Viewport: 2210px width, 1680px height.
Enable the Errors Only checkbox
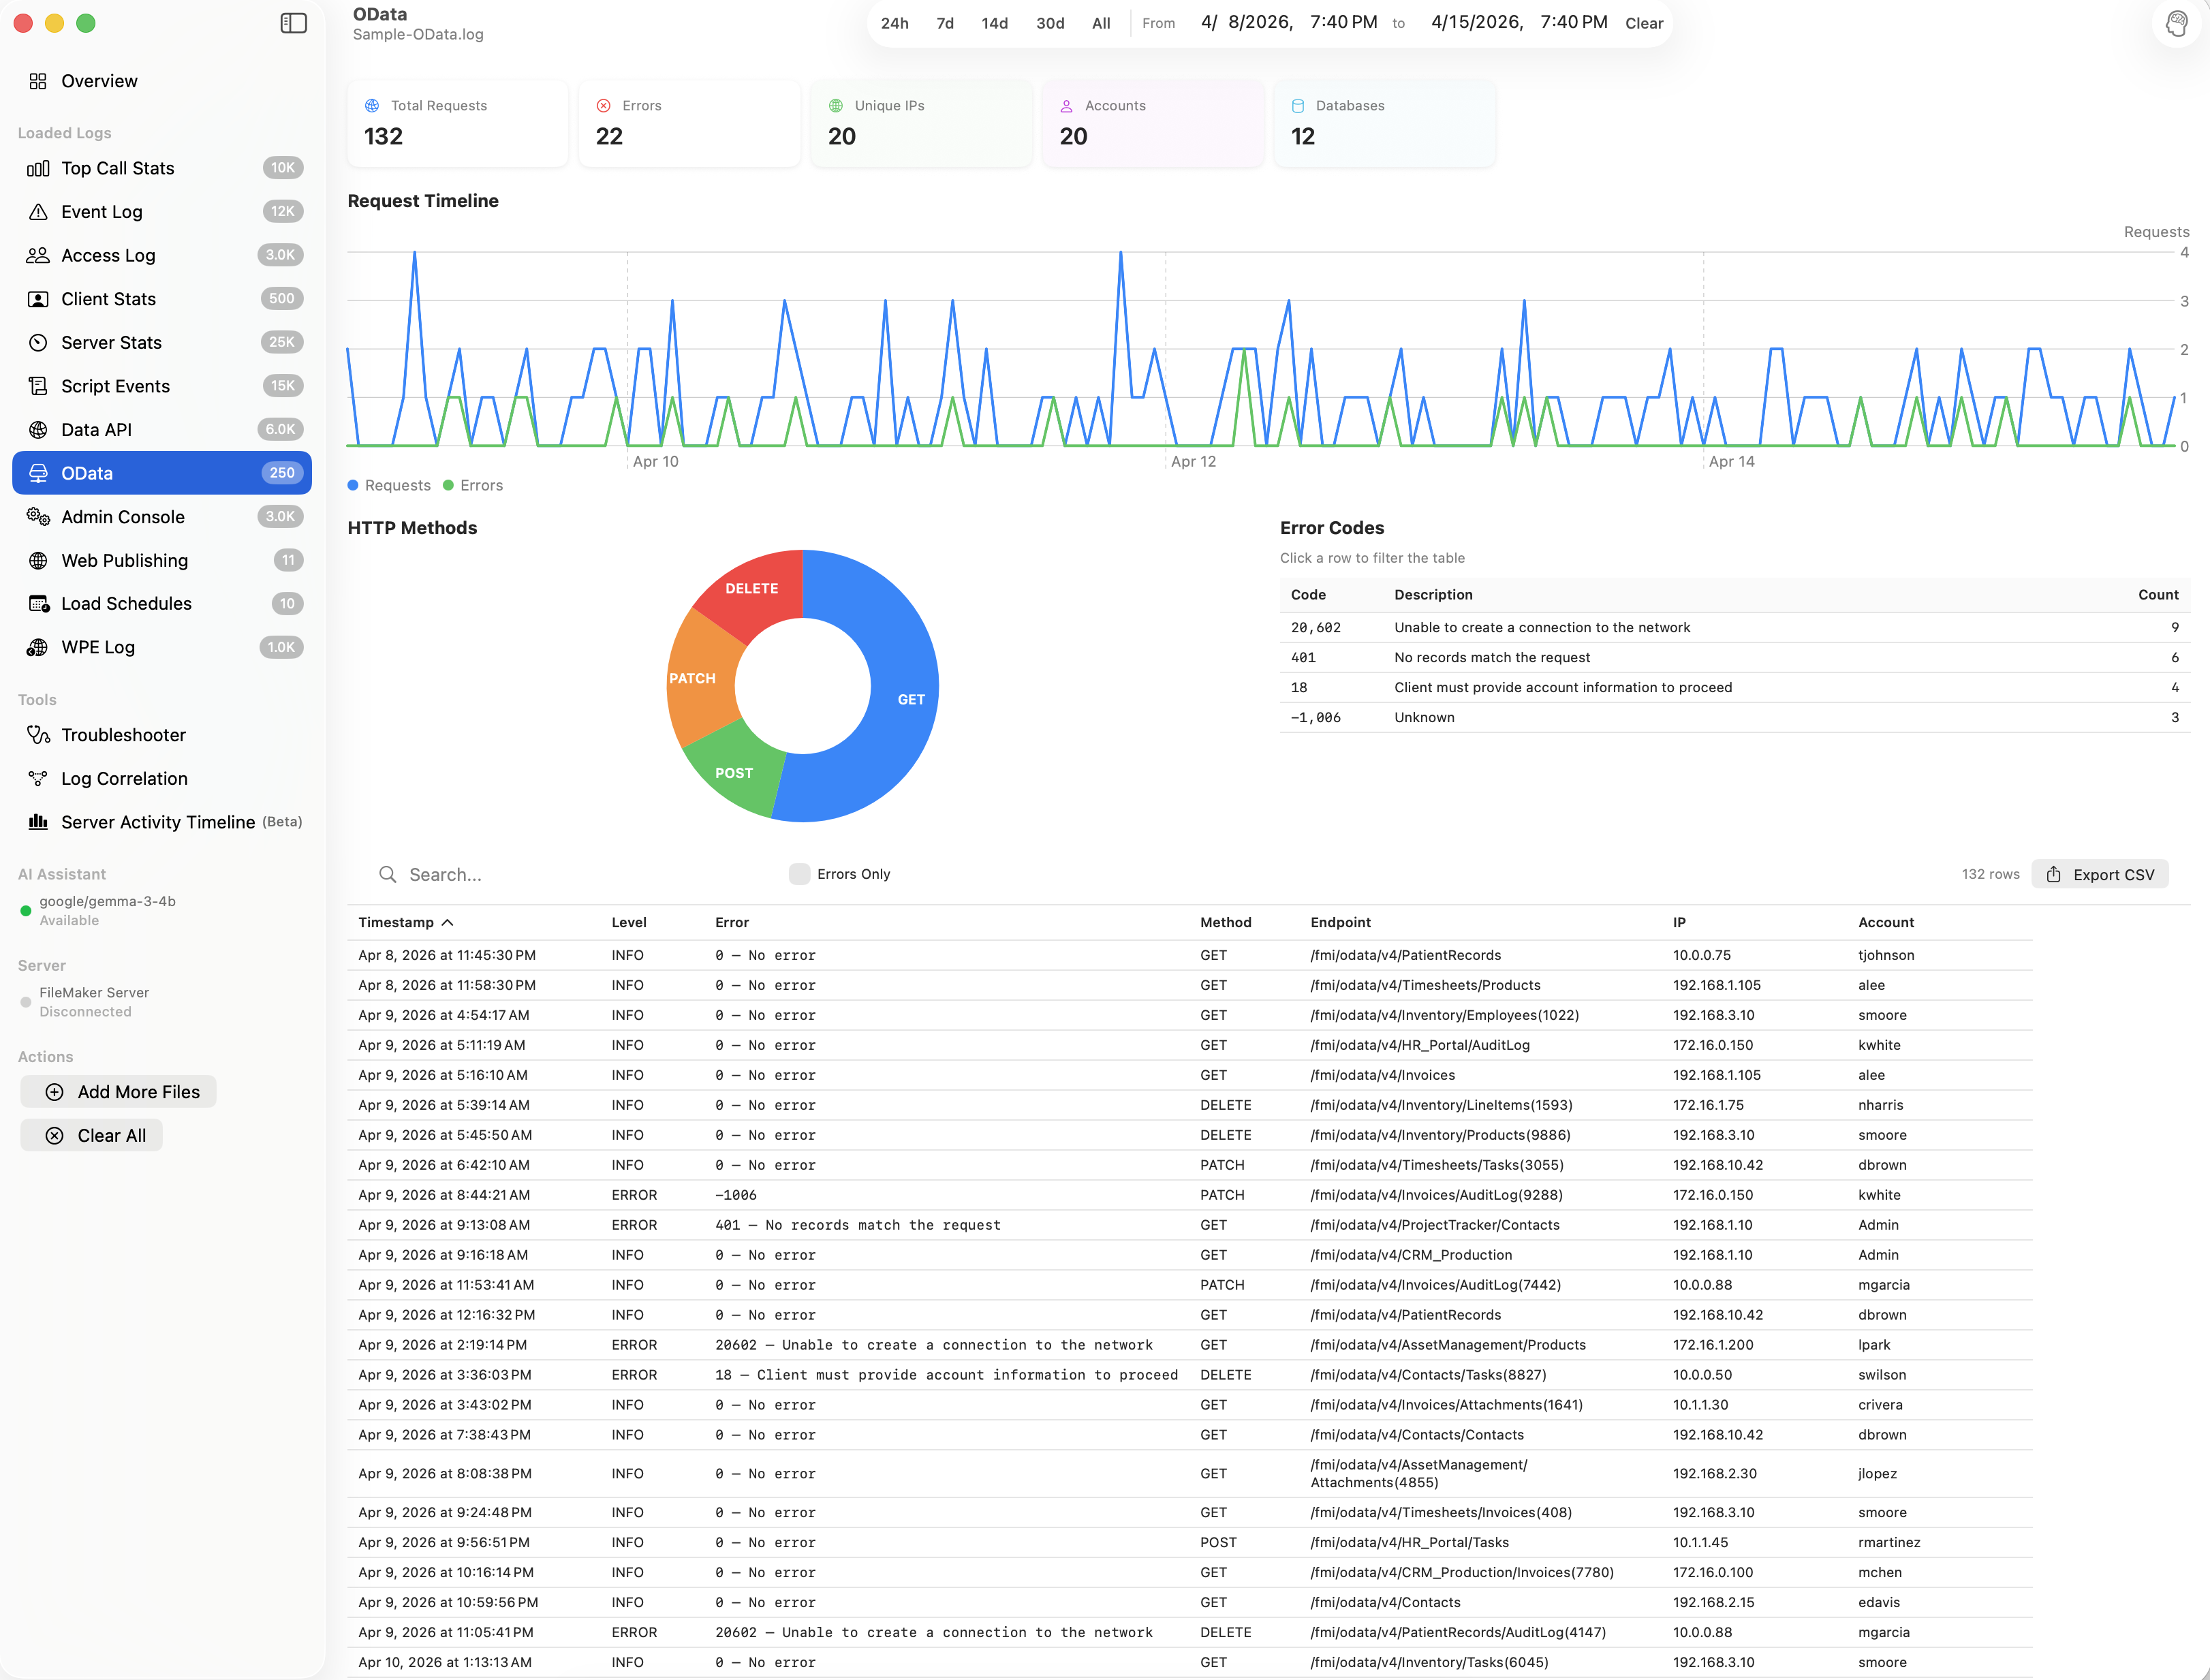(799, 874)
